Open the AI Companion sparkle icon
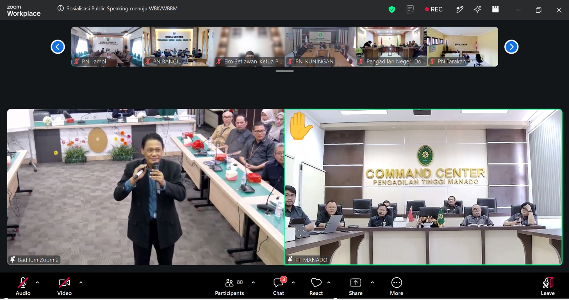Screen dimensions: 569x300 [478, 9]
